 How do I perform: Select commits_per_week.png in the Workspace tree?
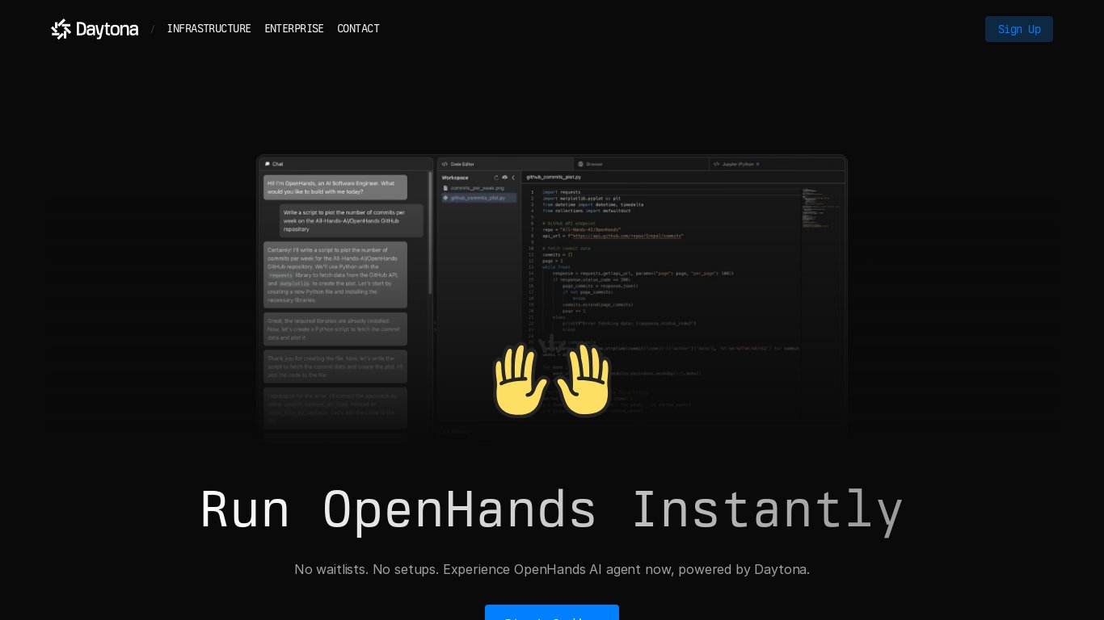[x=478, y=187]
